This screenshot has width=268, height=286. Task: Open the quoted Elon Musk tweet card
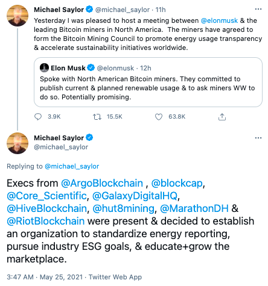pos(148,82)
